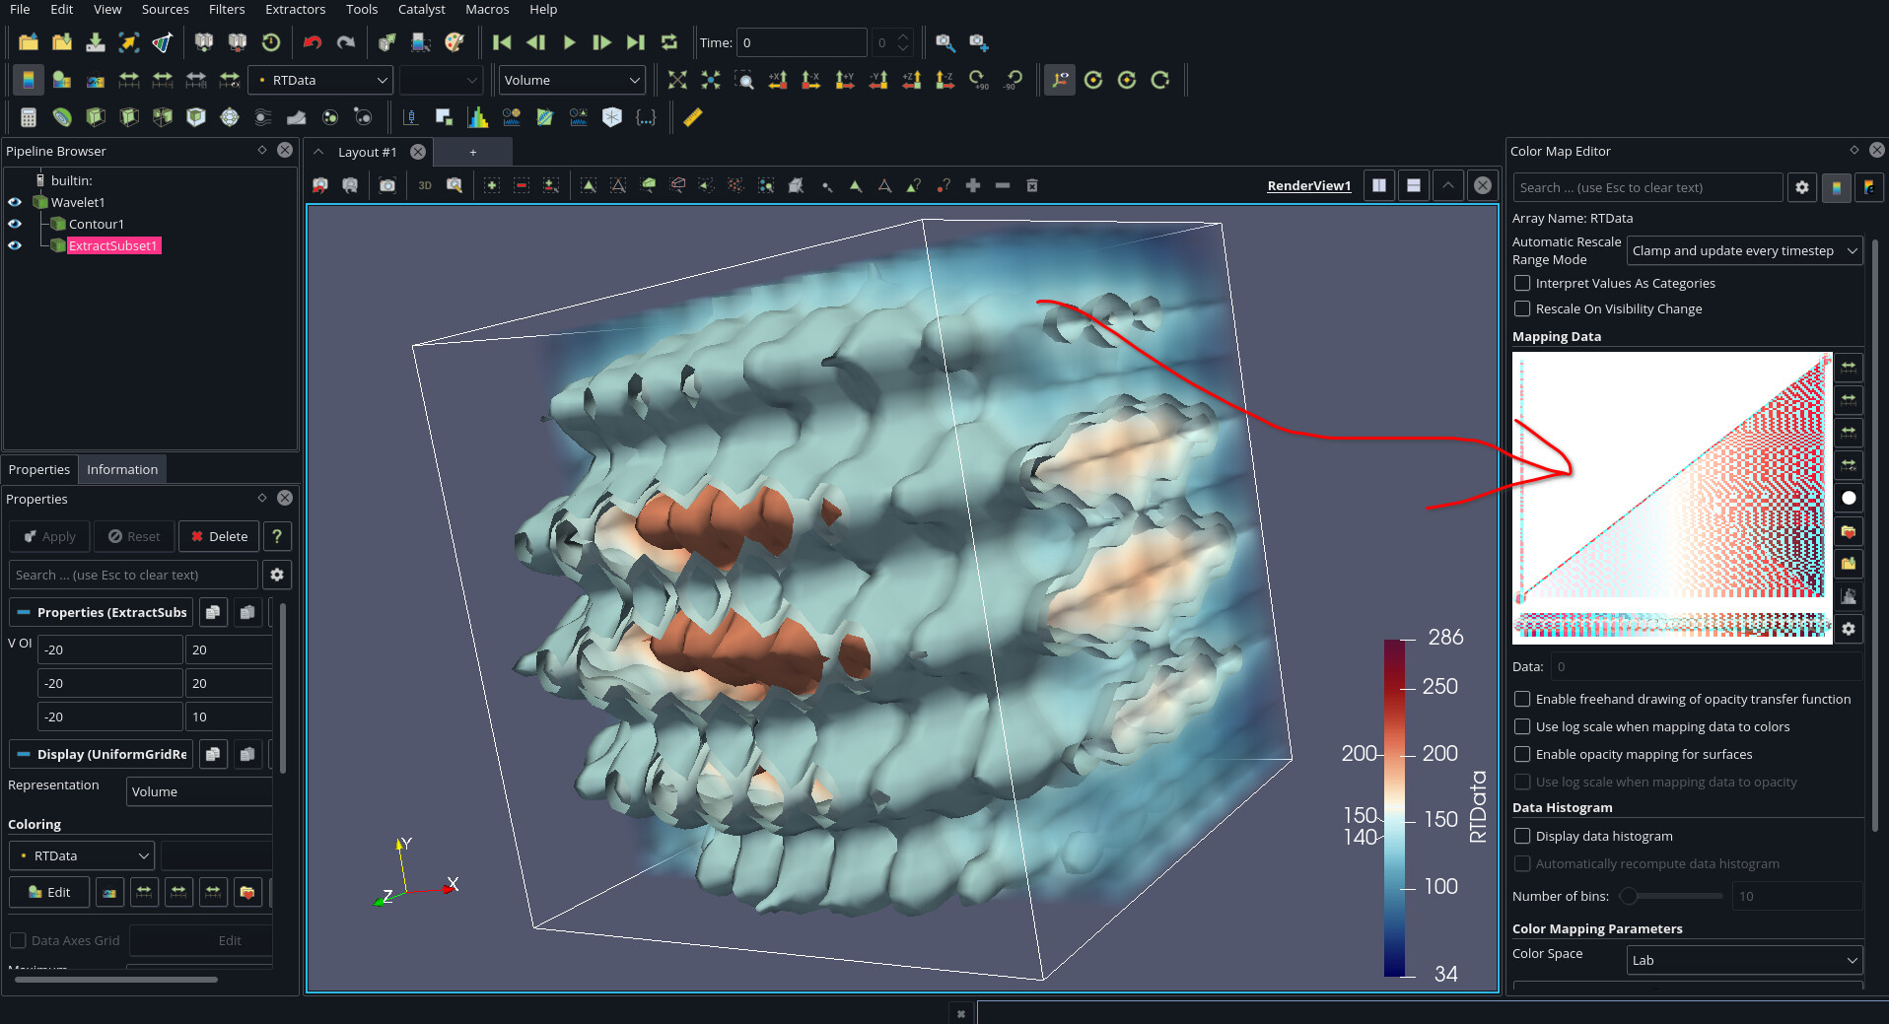Click the Histogram filter icon
This screenshot has height=1024, width=1889.
tap(478, 117)
